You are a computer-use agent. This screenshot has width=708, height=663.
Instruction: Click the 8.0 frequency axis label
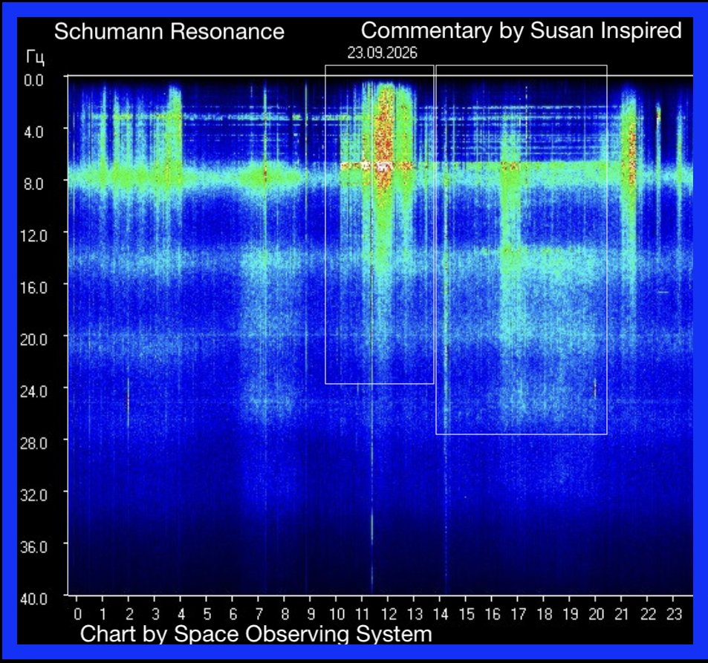tap(33, 184)
